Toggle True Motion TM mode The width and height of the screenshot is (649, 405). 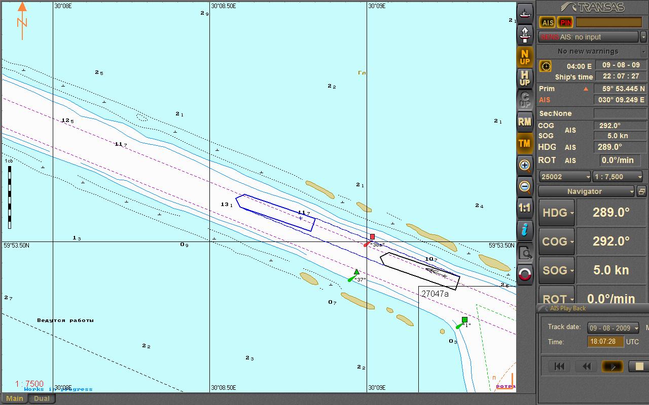pyautogui.click(x=525, y=143)
